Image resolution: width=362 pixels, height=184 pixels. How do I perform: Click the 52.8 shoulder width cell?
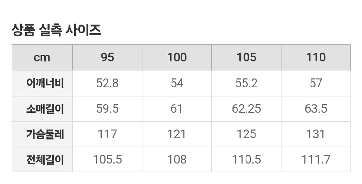[107, 83]
